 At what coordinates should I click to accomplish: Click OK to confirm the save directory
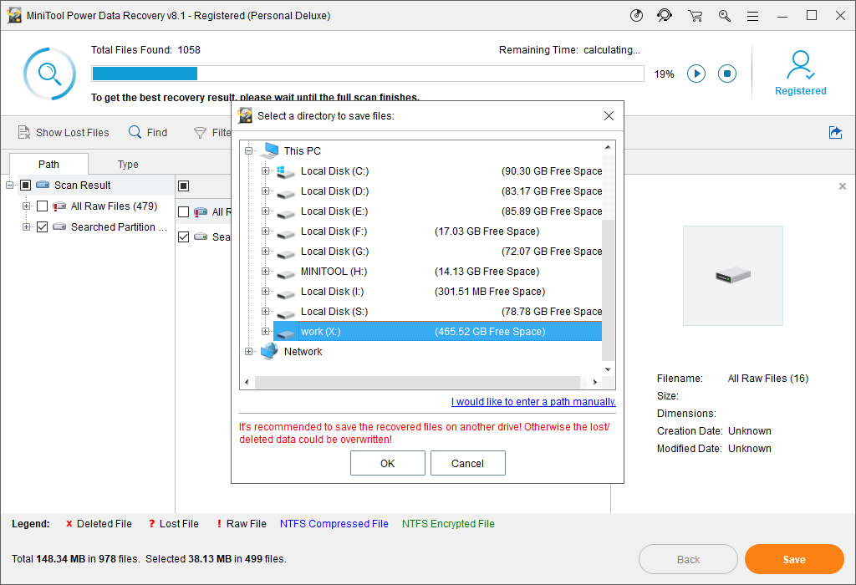pyautogui.click(x=388, y=463)
